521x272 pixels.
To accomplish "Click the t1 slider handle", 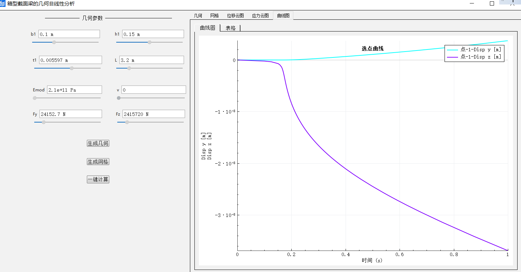I will click(x=72, y=68).
